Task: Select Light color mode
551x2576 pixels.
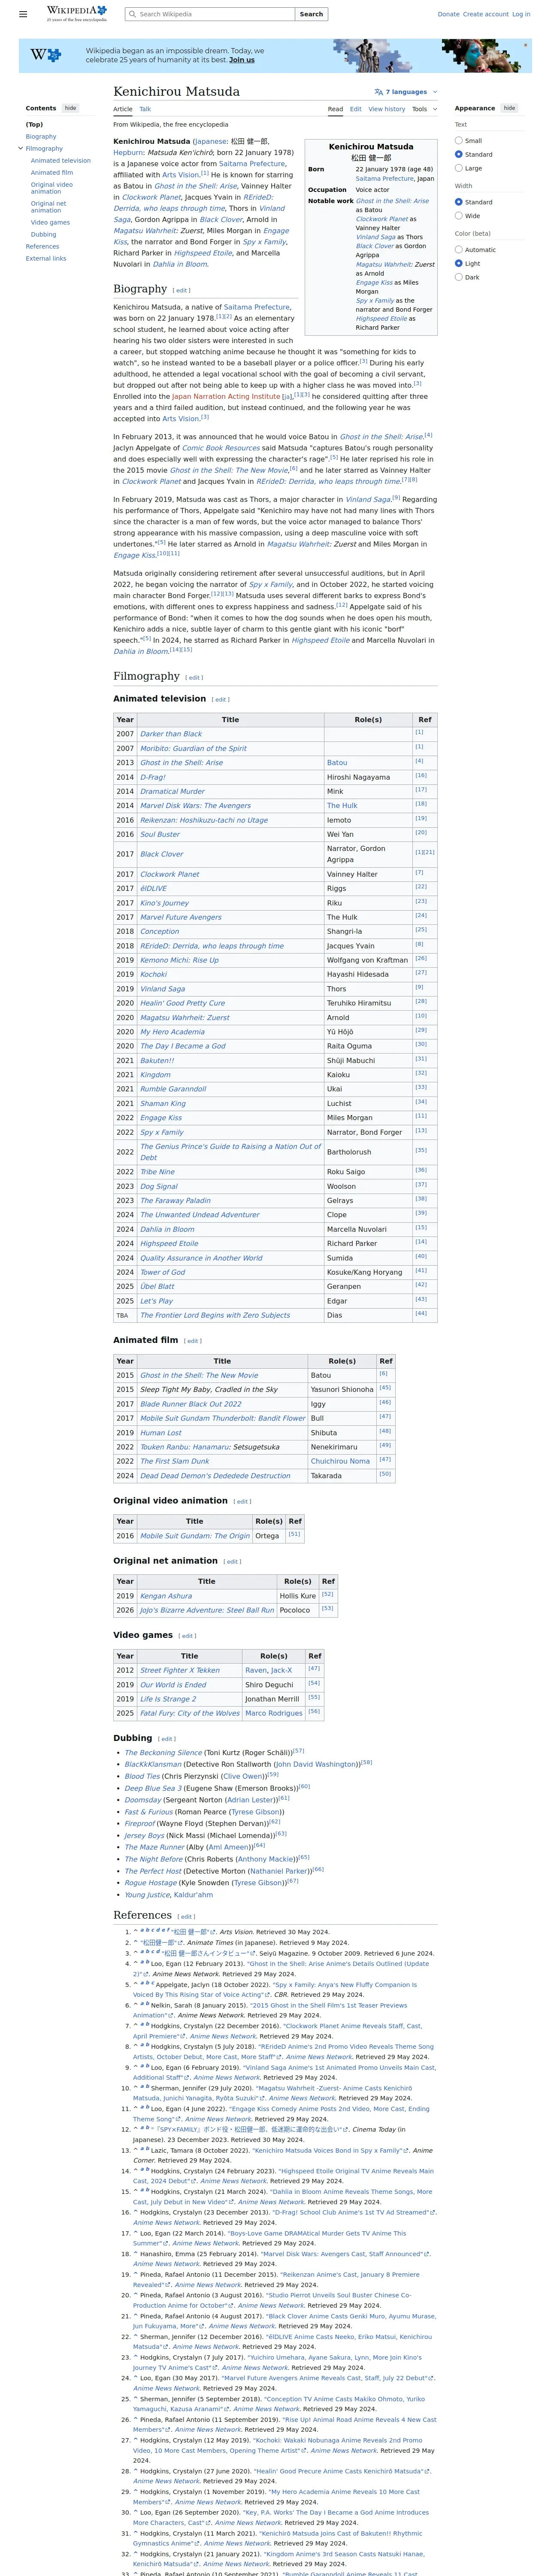Action: [x=459, y=263]
